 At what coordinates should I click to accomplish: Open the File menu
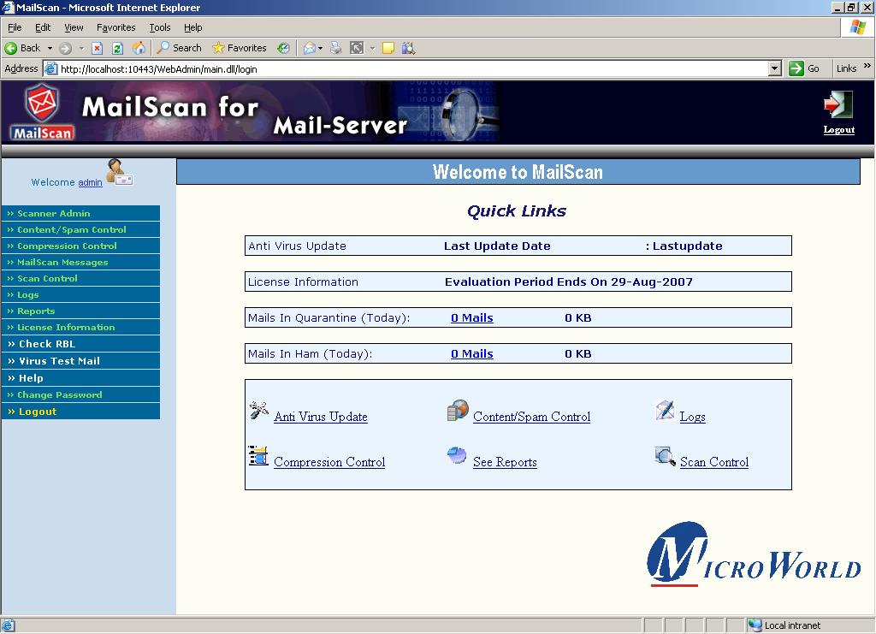pyautogui.click(x=15, y=27)
